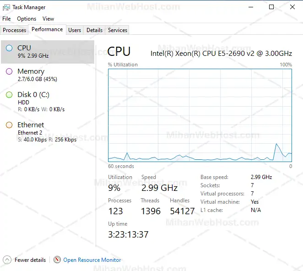
Task: Switch to the Processes tab
Action: pyautogui.click(x=15, y=30)
